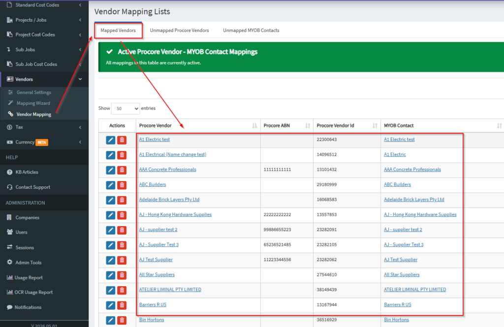This screenshot has width=504, height=327.
Task: Sort by MYOB Contact column arrows
Action: 499,125
